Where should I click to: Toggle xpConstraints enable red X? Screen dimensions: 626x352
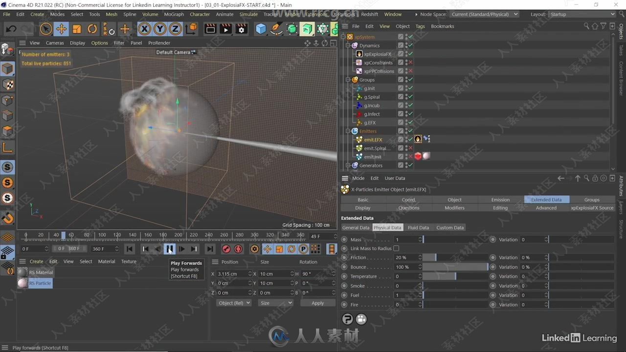click(411, 63)
